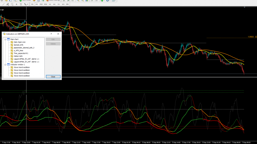Select Indicator window 1 tree item
The width and height of the screenshot is (257, 144).
click(x=18, y=65)
